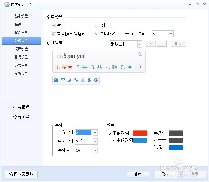
Task: Click the 取消 button
Action: point(166,174)
